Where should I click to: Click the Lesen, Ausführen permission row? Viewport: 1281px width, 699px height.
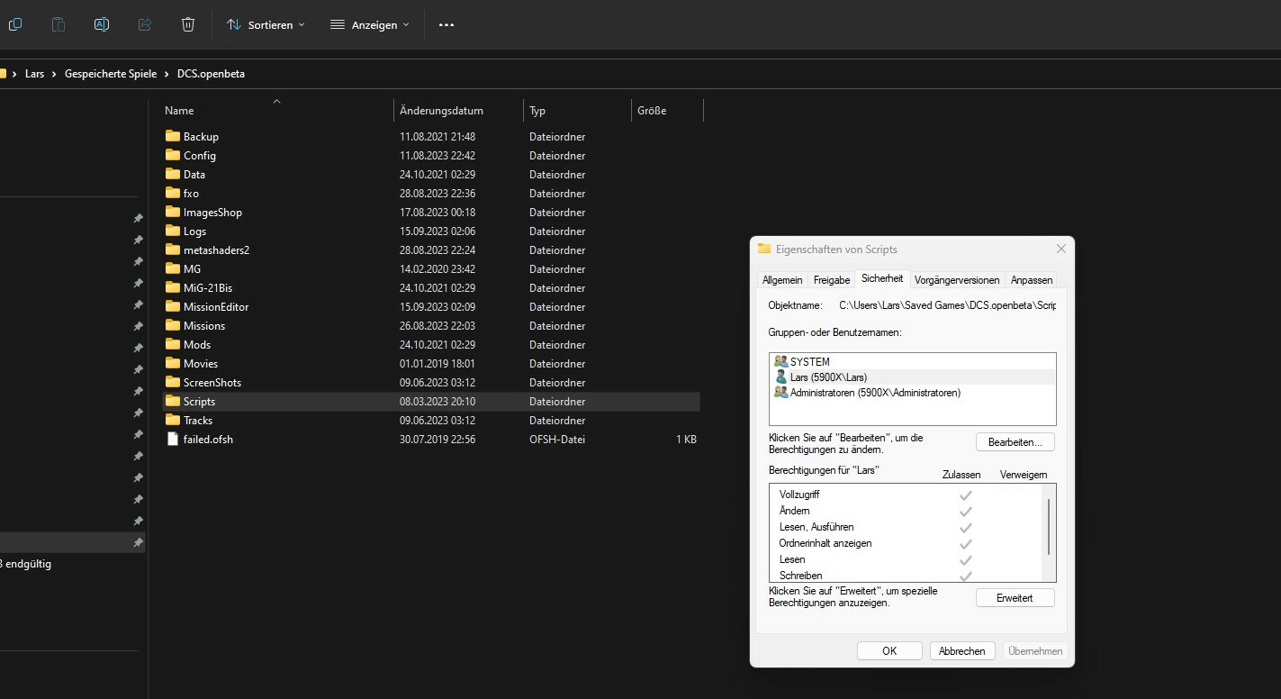tap(907, 527)
